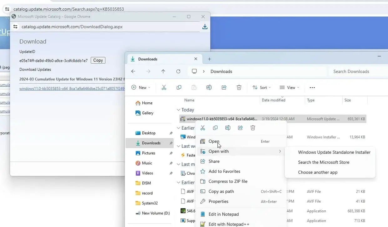Click the Delete trash icon in toolbar

pyautogui.click(x=239, y=88)
